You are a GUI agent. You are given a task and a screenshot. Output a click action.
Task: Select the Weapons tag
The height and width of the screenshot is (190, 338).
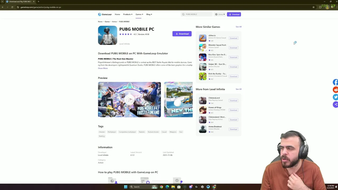tap(173, 132)
